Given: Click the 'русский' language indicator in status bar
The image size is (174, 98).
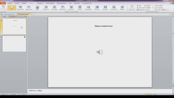Looking at the screenshot, I should pos(24,94).
